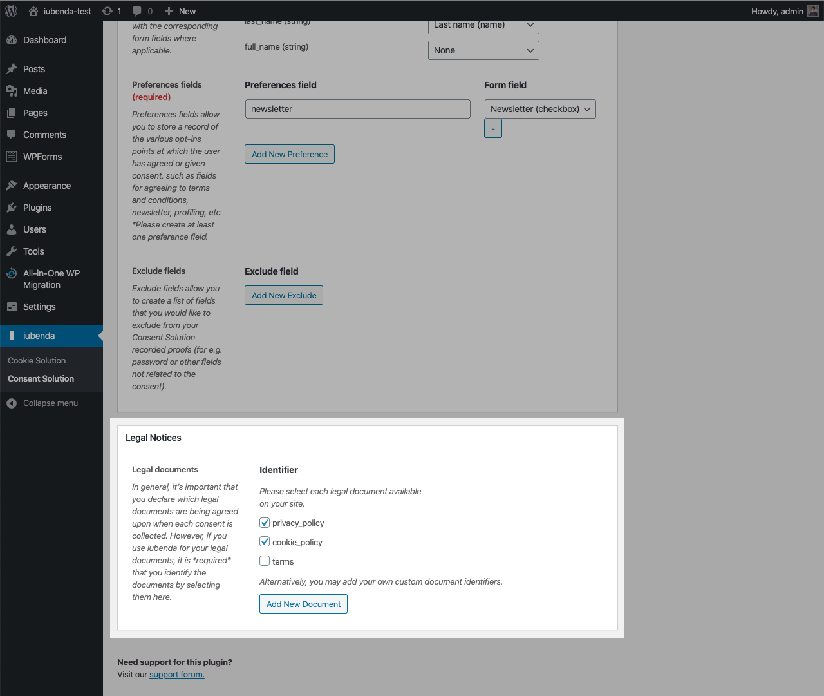Click the All-in-One WP Migration icon
This screenshot has width=824, height=696.
click(12, 273)
